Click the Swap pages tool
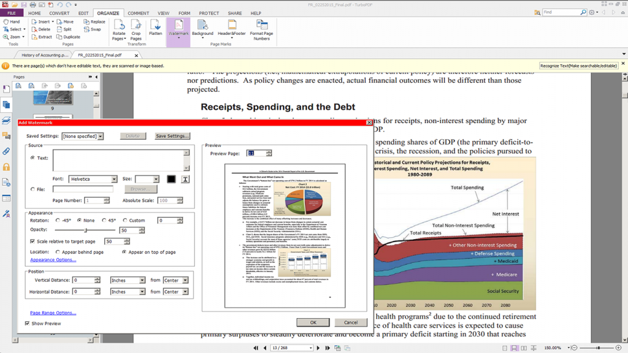Image resolution: width=628 pixels, height=353 pixels. tap(93, 29)
